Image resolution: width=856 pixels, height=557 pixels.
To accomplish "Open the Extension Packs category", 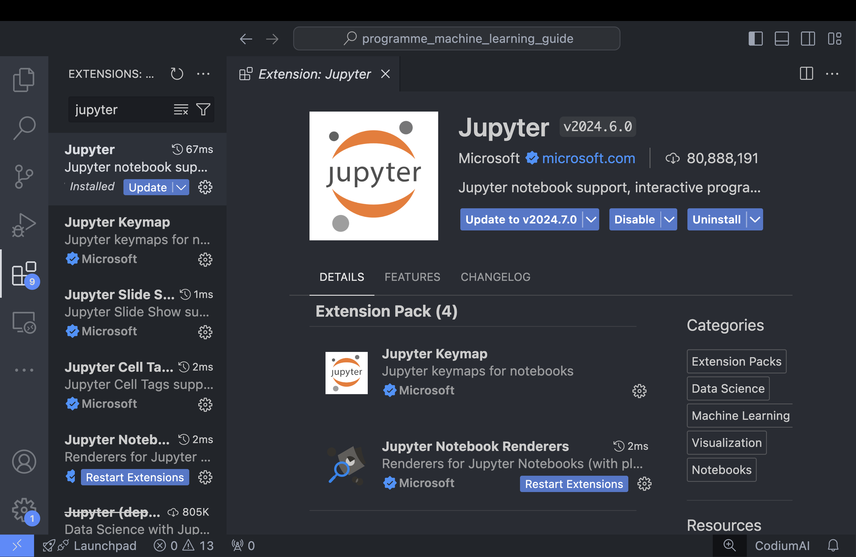I will (737, 361).
